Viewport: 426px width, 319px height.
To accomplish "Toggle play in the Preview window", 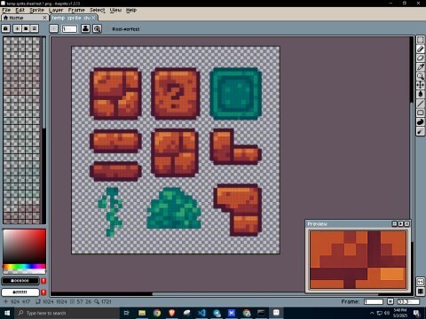I will [400, 224].
